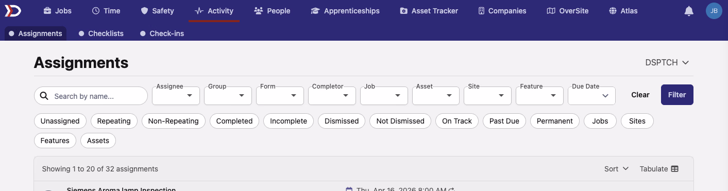Open the Due Date dropdown
The image size is (728, 191).
pyautogui.click(x=591, y=96)
